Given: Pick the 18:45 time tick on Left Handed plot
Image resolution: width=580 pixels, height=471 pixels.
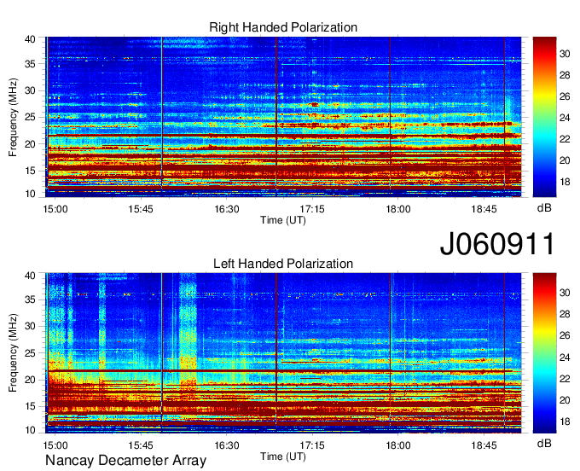Looking at the screenshot, I should [484, 445].
